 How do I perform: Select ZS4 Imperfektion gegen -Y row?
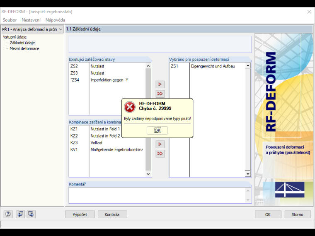(x=107, y=80)
